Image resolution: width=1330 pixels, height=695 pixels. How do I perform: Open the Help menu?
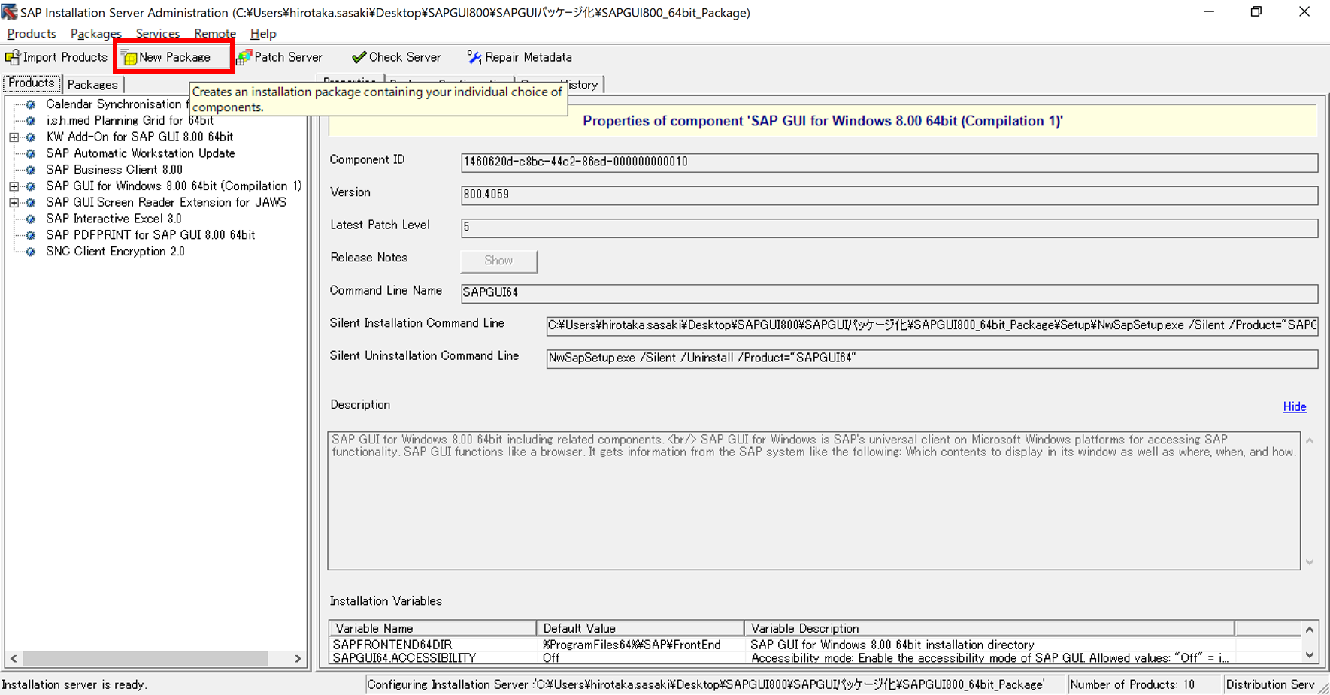coord(263,34)
